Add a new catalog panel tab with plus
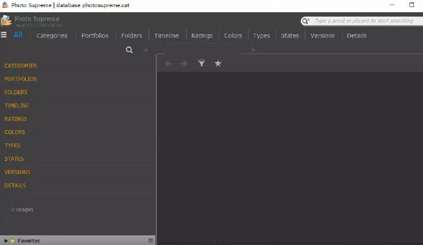 [145, 50]
